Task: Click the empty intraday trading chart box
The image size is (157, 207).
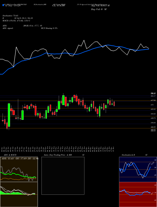Action: [63, 176]
